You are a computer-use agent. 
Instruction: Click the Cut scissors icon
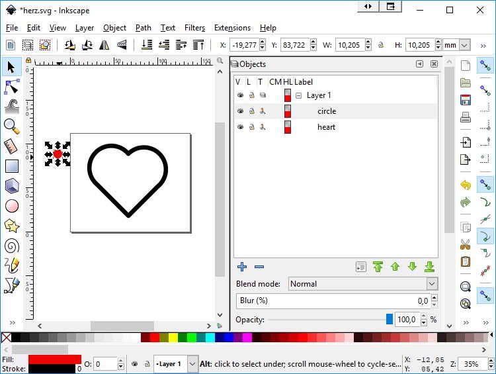click(x=466, y=244)
